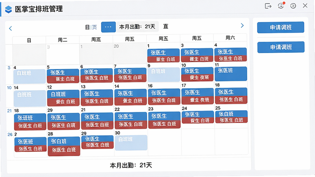Open the 张医生 shift card on day 22
This screenshot has width=315, height=177.
(x=131, y=120)
